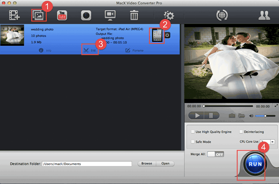The height and width of the screenshot is (184, 279).
Task: Take a snapshot with the camera icon
Action: click(x=232, y=116)
